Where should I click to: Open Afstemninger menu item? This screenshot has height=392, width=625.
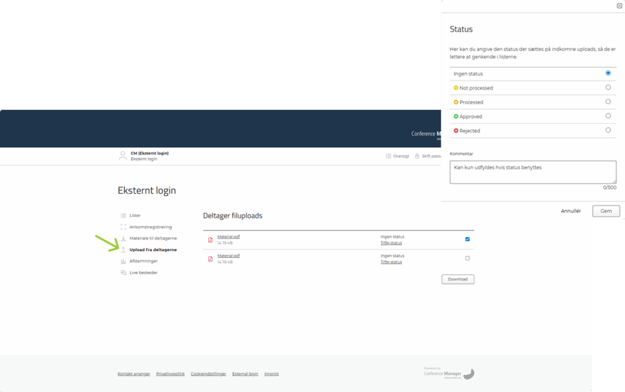coord(143,261)
